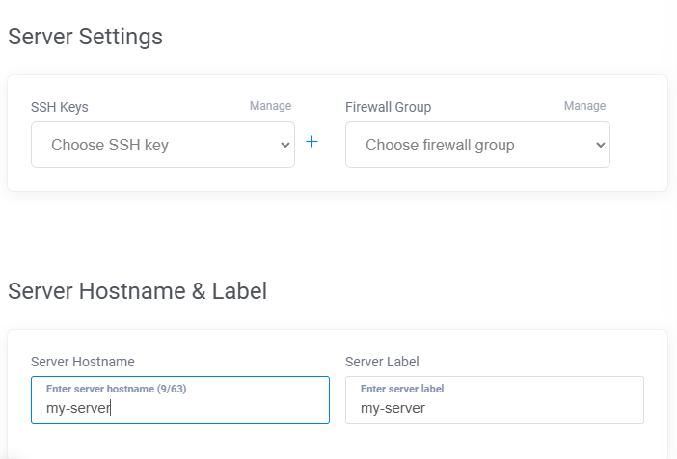This screenshot has width=677, height=459.
Task: Click Manage link beside Firewall Group
Action: click(x=584, y=106)
